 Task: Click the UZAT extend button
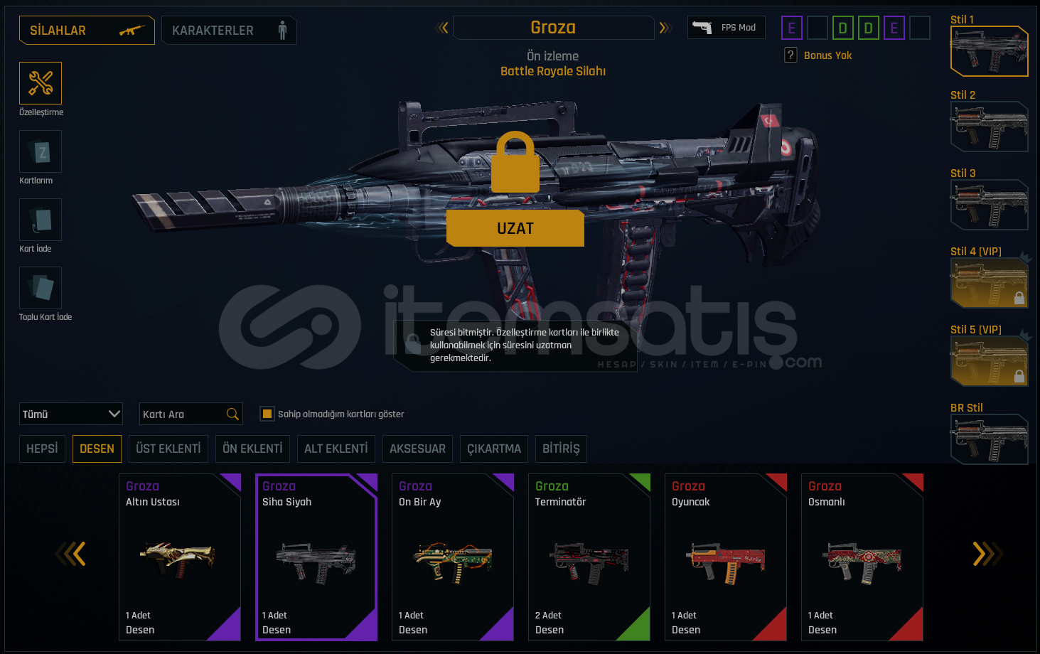515,228
